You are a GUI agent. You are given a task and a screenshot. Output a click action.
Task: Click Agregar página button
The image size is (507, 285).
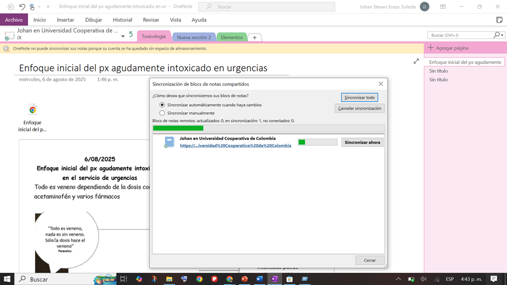coord(448,48)
